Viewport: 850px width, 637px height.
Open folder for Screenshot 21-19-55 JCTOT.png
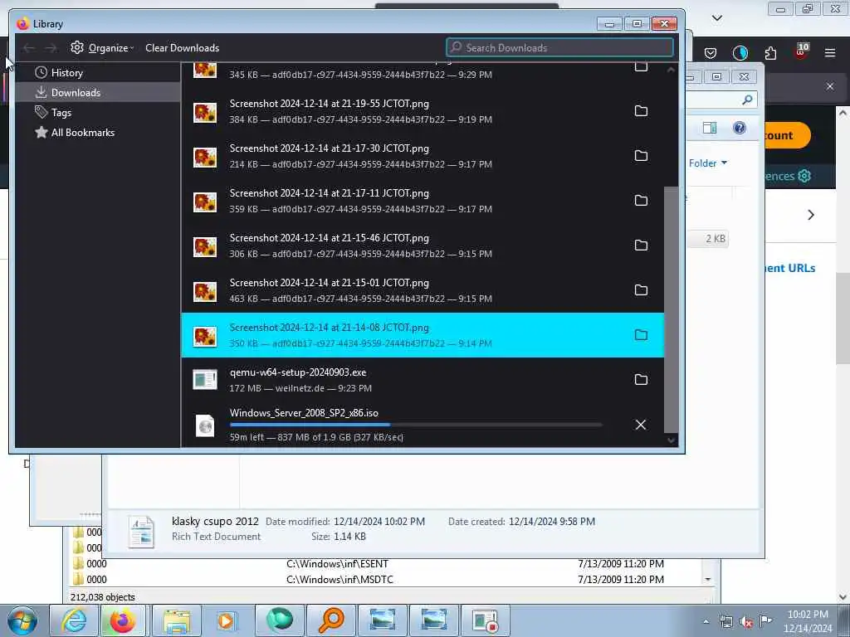[641, 111]
